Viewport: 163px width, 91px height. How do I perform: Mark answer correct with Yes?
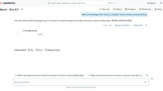coord(31,50)
